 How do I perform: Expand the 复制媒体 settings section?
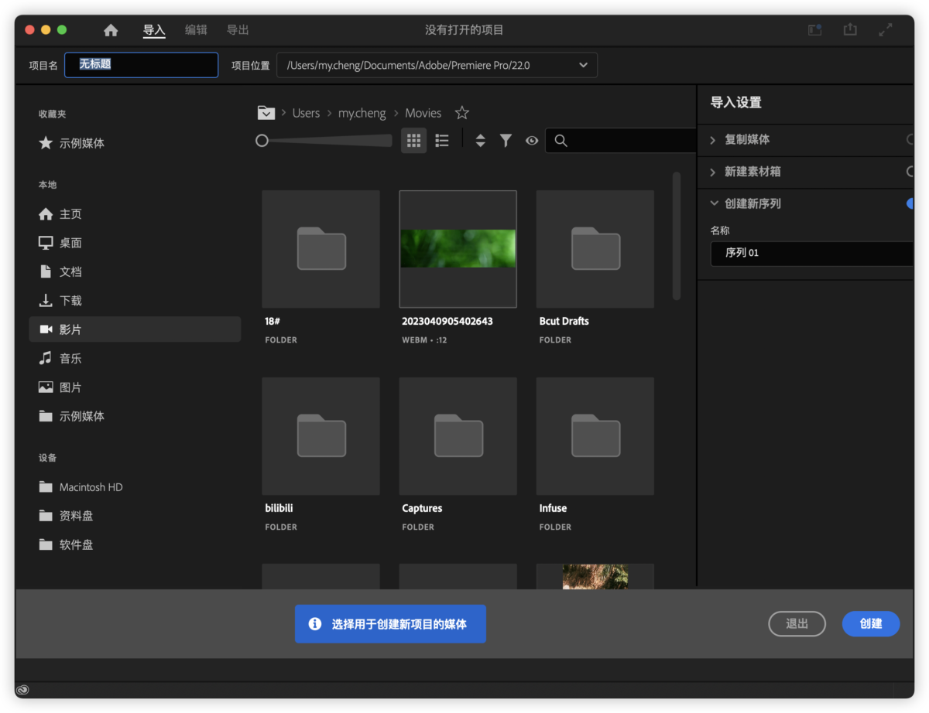coord(715,139)
